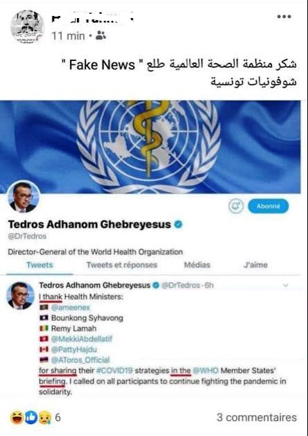The image size is (308, 436).
Task: Click the laughing reaction emoji icon
Action: (17, 417)
